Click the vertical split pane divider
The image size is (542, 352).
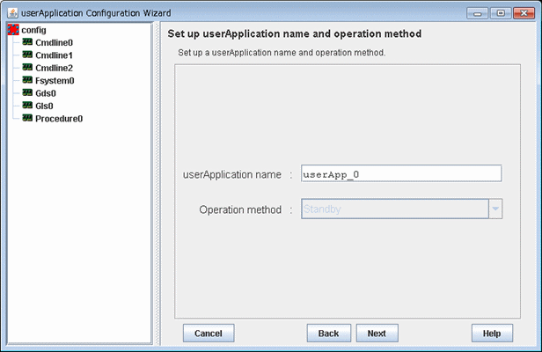157,184
